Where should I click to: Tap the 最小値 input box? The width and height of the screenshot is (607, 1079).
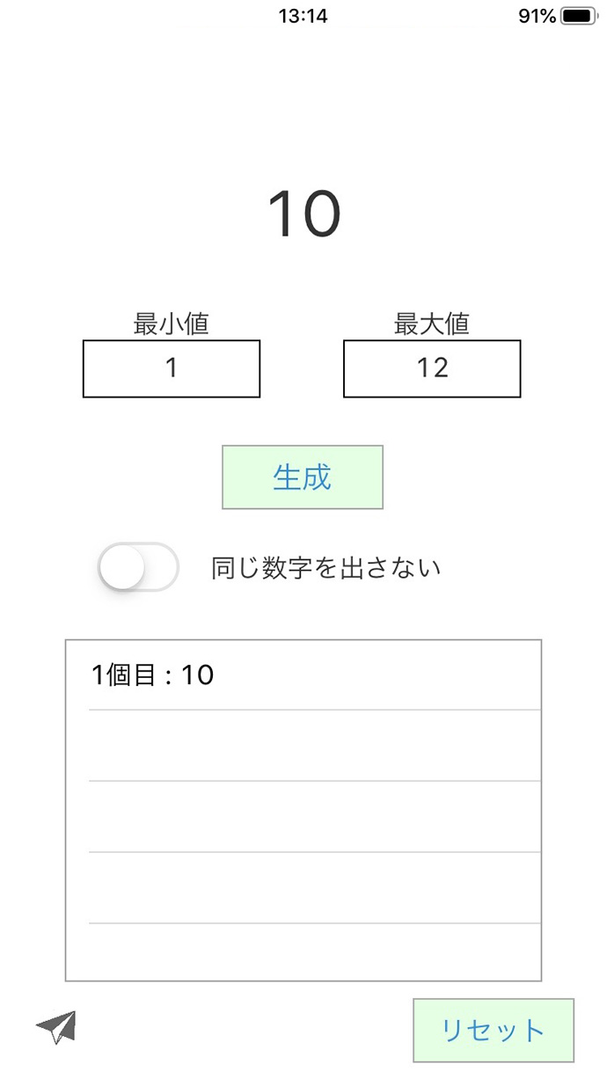(172, 369)
